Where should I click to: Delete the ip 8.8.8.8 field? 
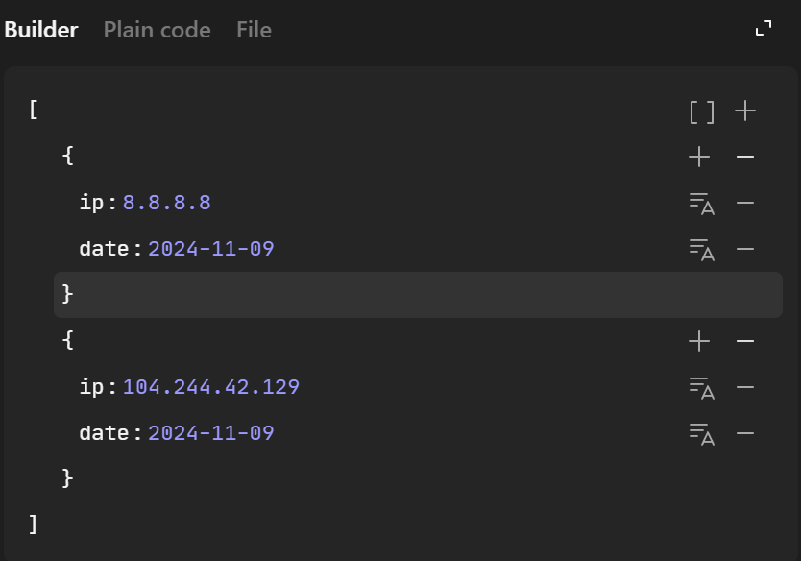745,204
